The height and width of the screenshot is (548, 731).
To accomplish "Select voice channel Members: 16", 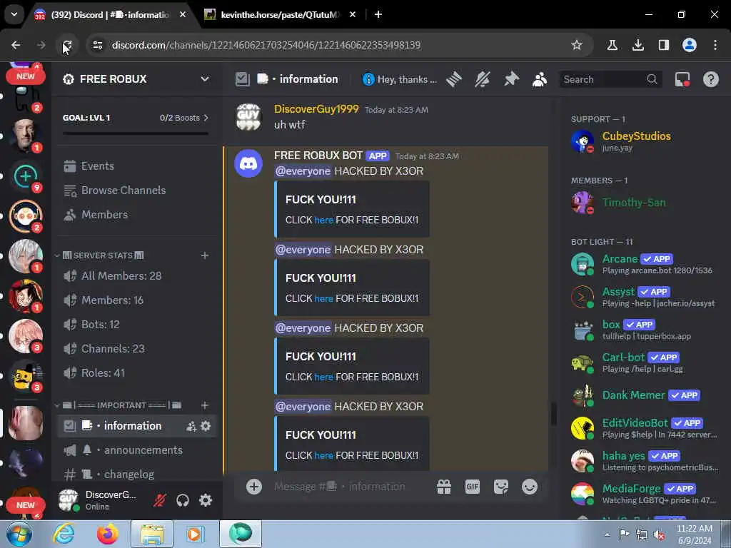I will coord(136,300).
